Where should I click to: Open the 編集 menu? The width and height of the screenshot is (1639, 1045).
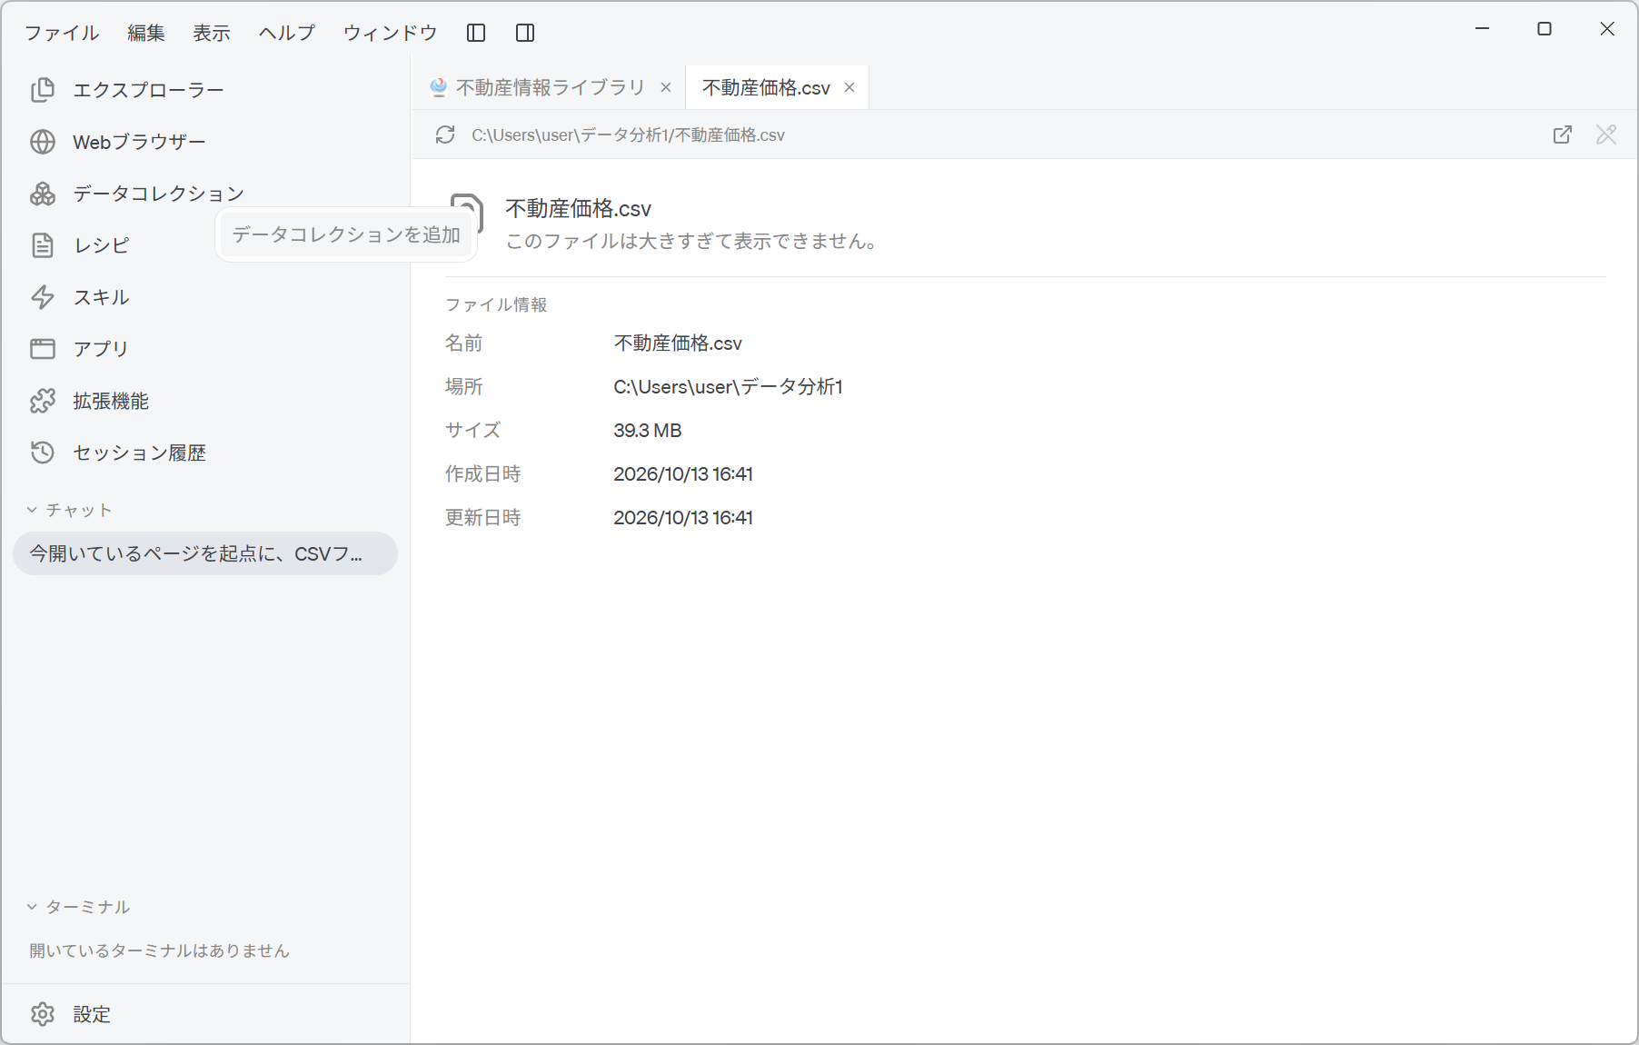point(146,33)
